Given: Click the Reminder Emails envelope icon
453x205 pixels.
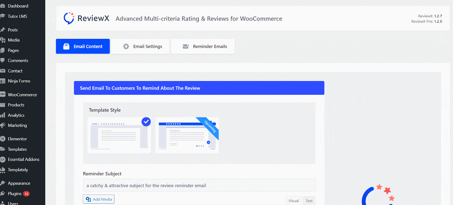Looking at the screenshot, I should point(186,47).
